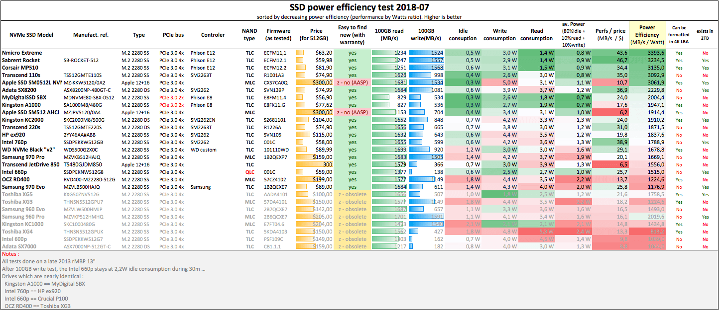Click the "NVMe SSD Model" column header
The width and height of the screenshot is (719, 310).
point(31,35)
